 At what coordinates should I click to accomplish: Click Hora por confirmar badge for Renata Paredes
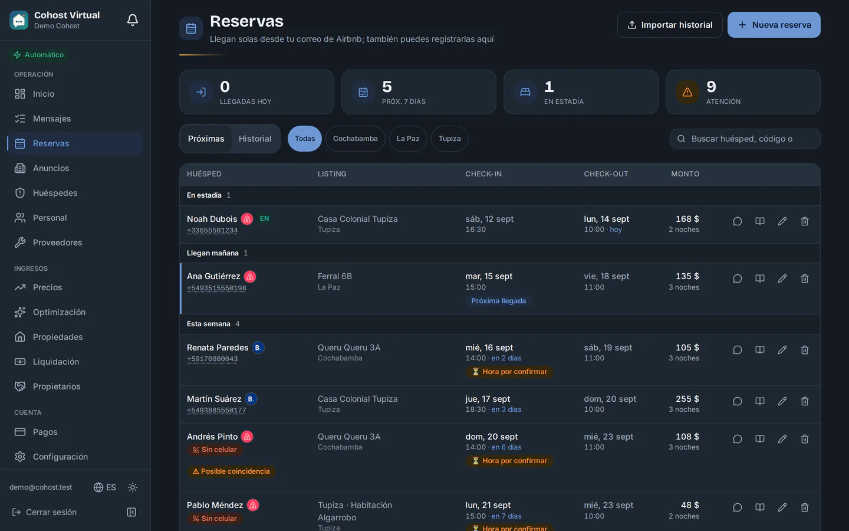pos(509,372)
